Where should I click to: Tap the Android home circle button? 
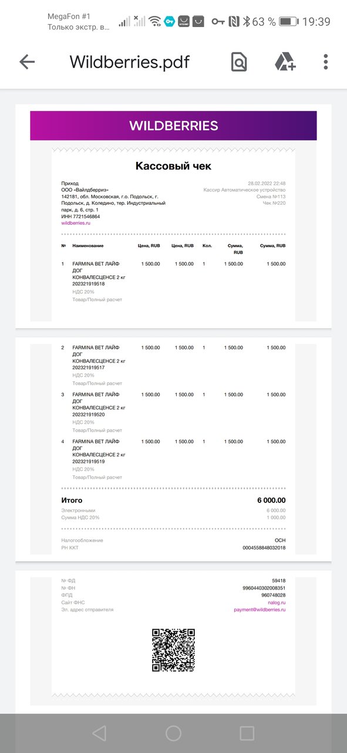(173, 732)
